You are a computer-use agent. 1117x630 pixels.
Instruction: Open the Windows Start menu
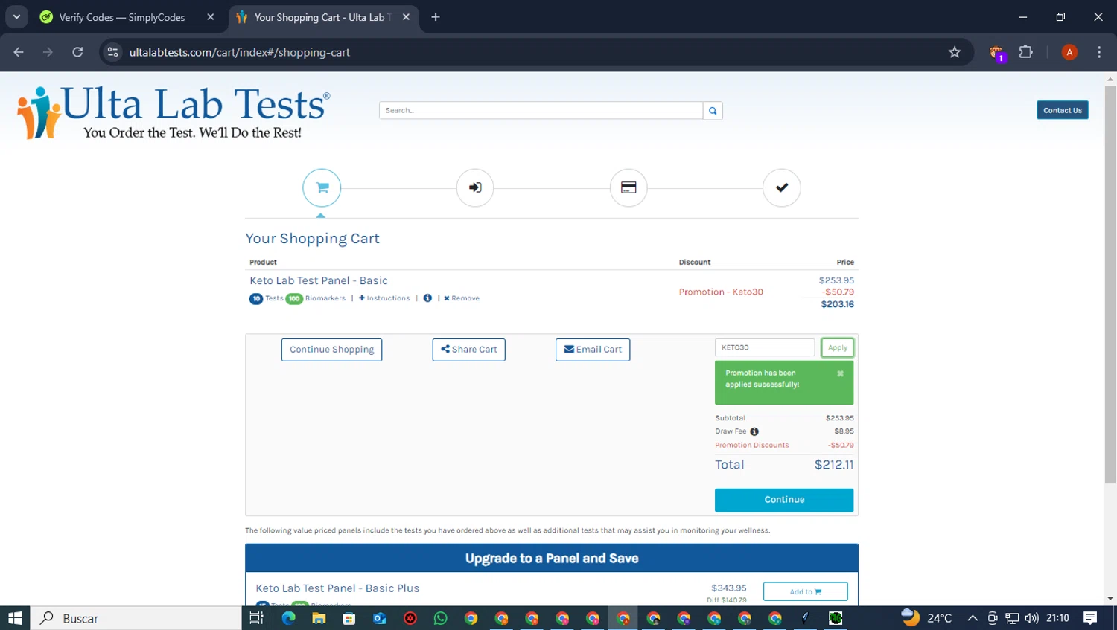(x=15, y=618)
